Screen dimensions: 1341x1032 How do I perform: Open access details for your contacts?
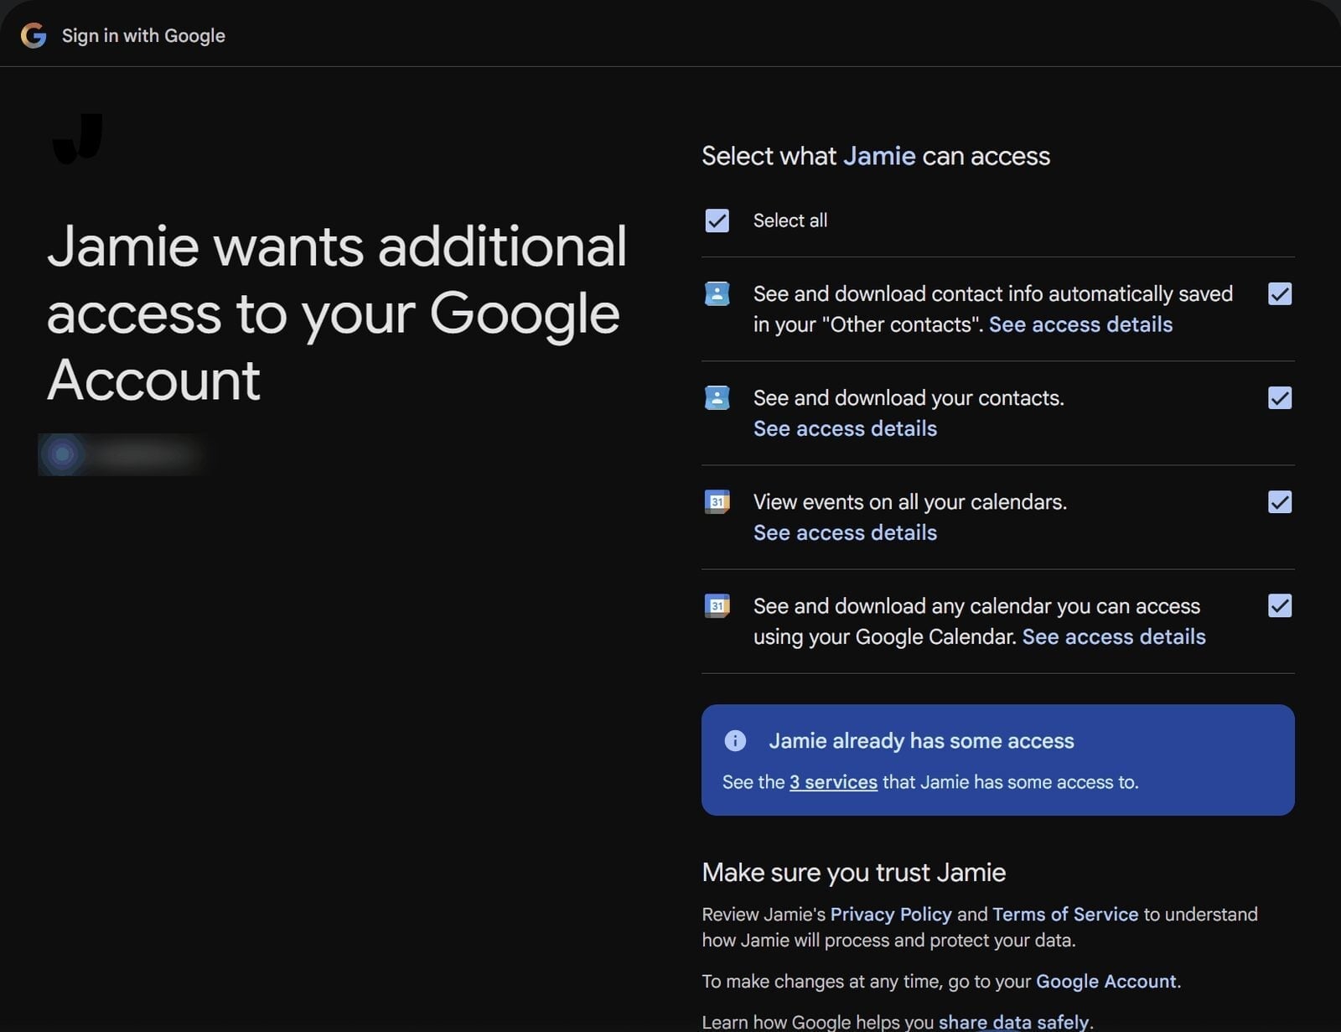(x=845, y=428)
